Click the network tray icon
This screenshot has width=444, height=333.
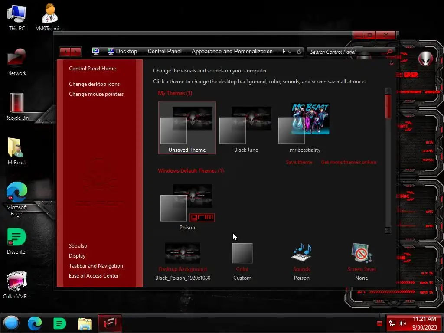392,323
